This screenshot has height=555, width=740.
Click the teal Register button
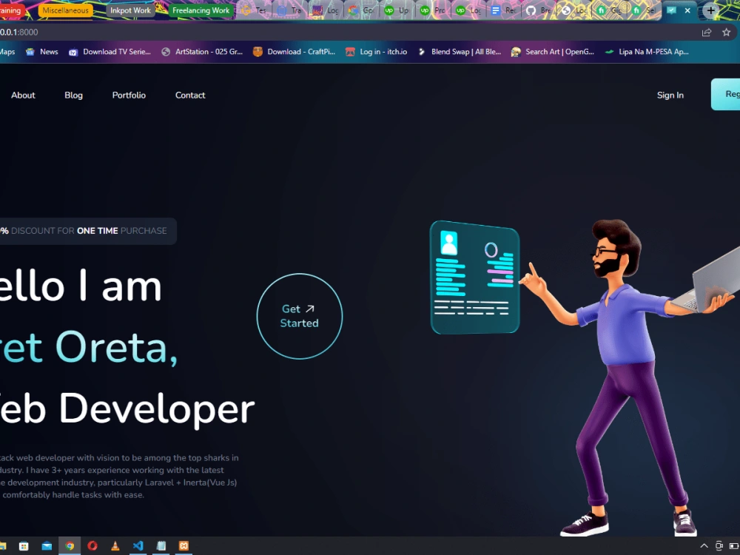[726, 95]
